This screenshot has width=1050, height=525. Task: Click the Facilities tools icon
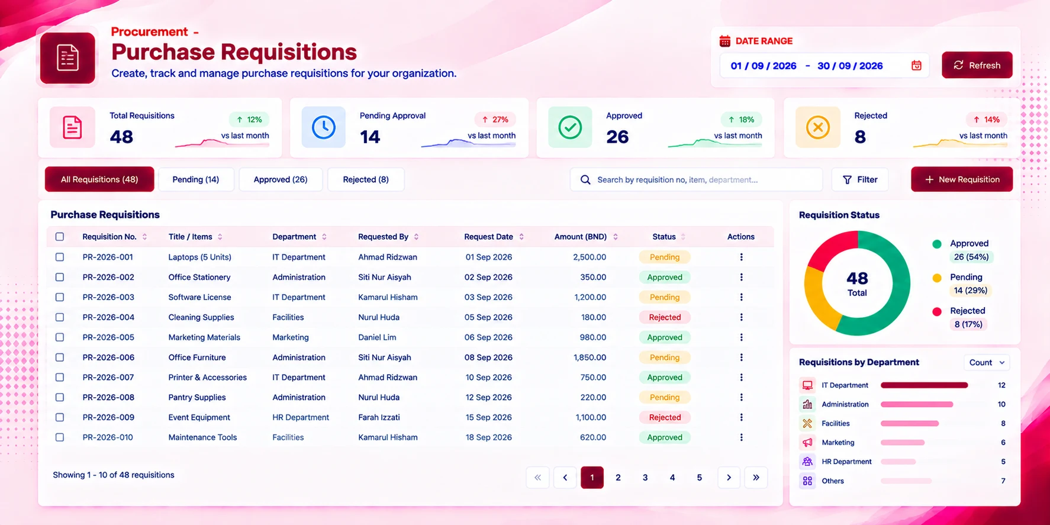click(x=807, y=423)
